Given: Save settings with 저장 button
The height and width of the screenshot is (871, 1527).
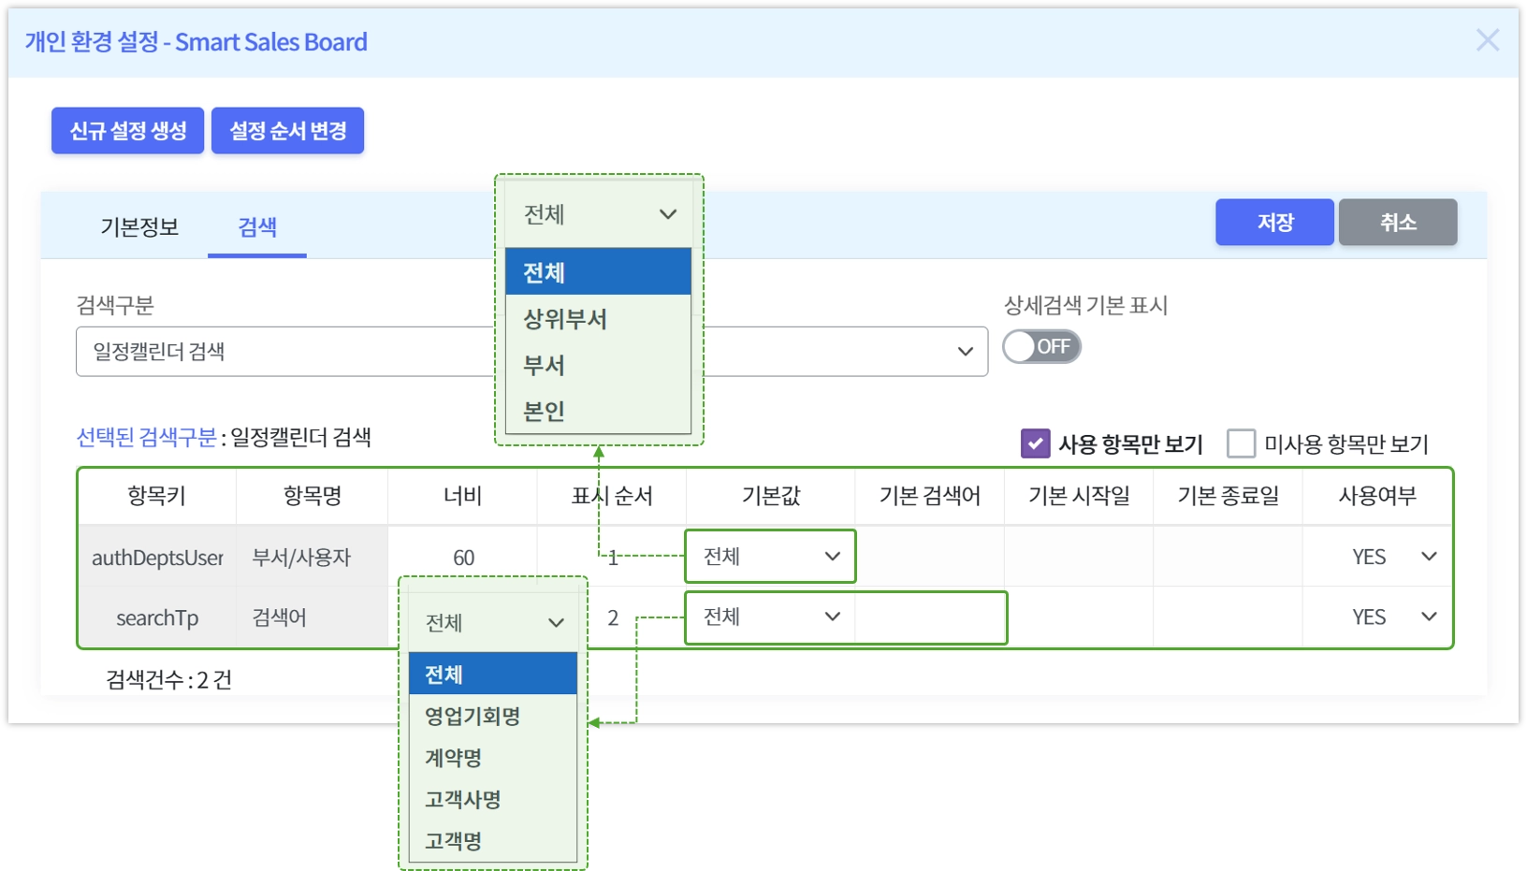Looking at the screenshot, I should [1274, 222].
